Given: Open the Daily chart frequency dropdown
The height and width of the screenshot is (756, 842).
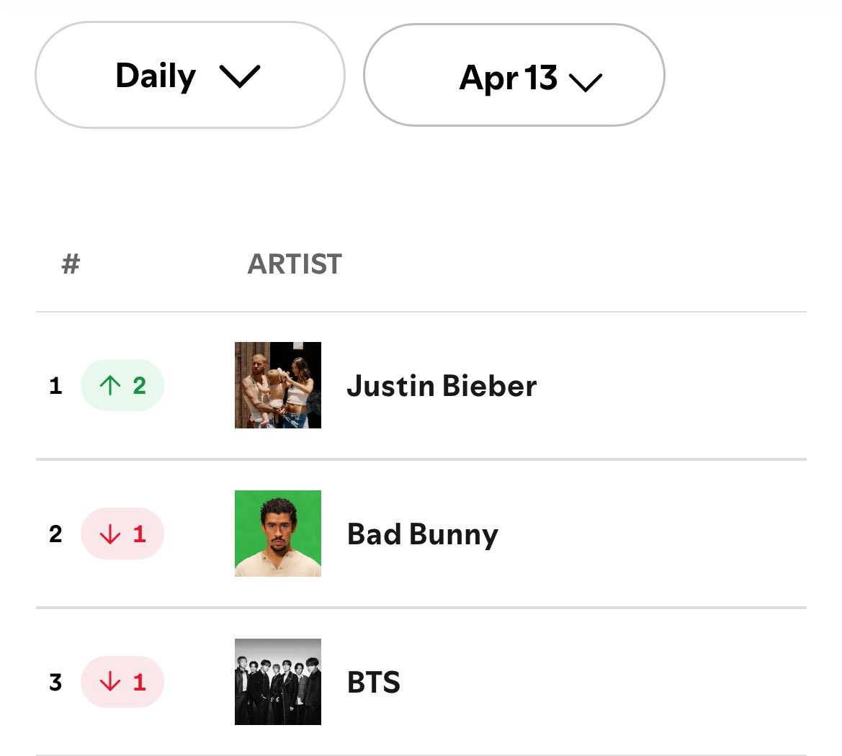Looking at the screenshot, I should pos(189,76).
